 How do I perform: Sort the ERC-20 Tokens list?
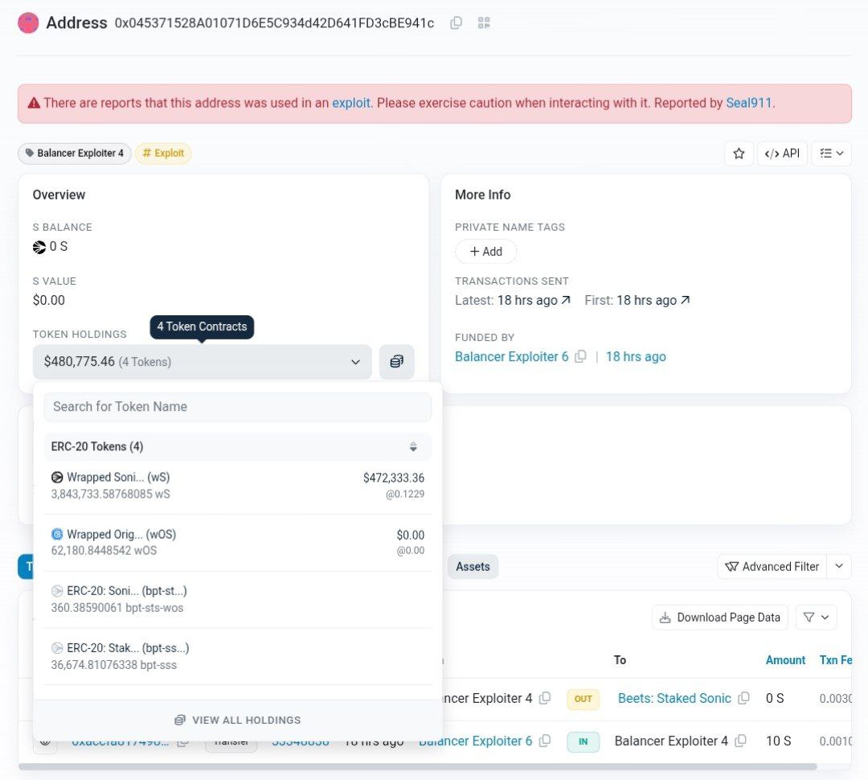click(413, 446)
